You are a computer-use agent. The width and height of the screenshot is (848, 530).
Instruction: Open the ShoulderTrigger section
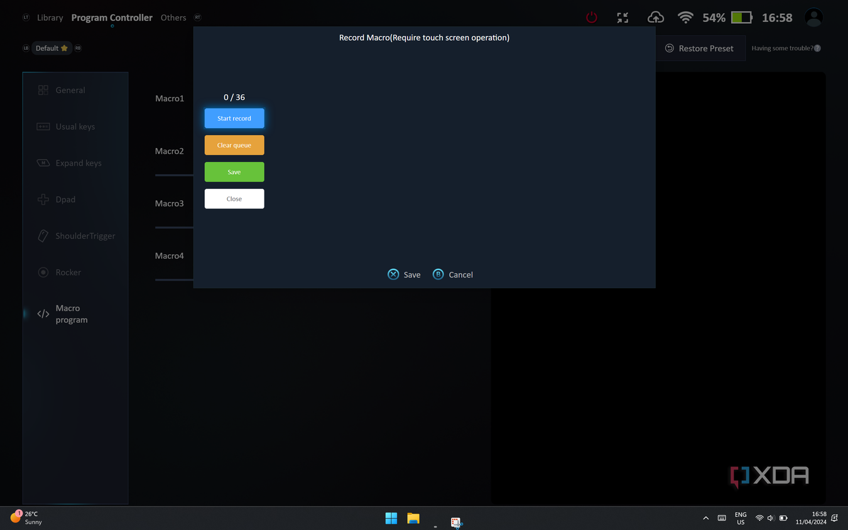coord(75,236)
